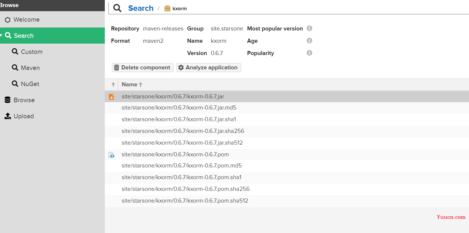
Task: Select the kxorm-0.6.7.jar row
Action: (x=287, y=96)
